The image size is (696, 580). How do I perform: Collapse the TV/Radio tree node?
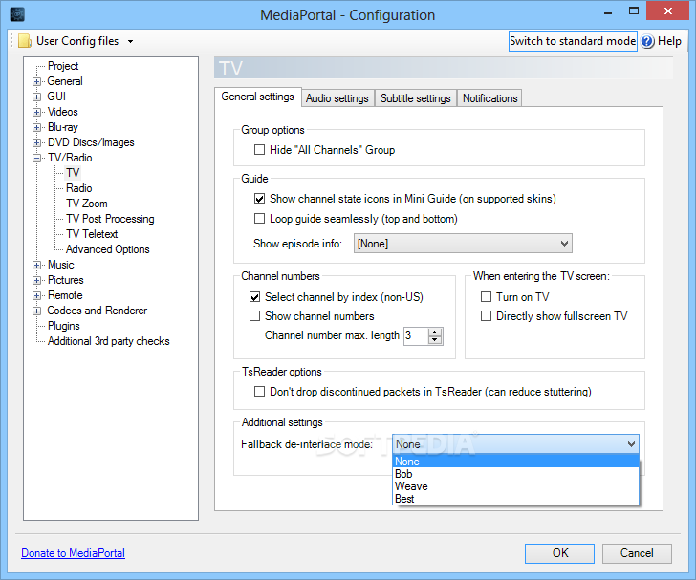(x=37, y=158)
